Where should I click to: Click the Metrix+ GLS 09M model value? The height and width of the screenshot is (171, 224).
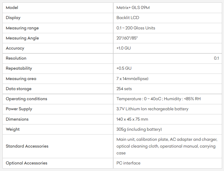click(x=133, y=8)
